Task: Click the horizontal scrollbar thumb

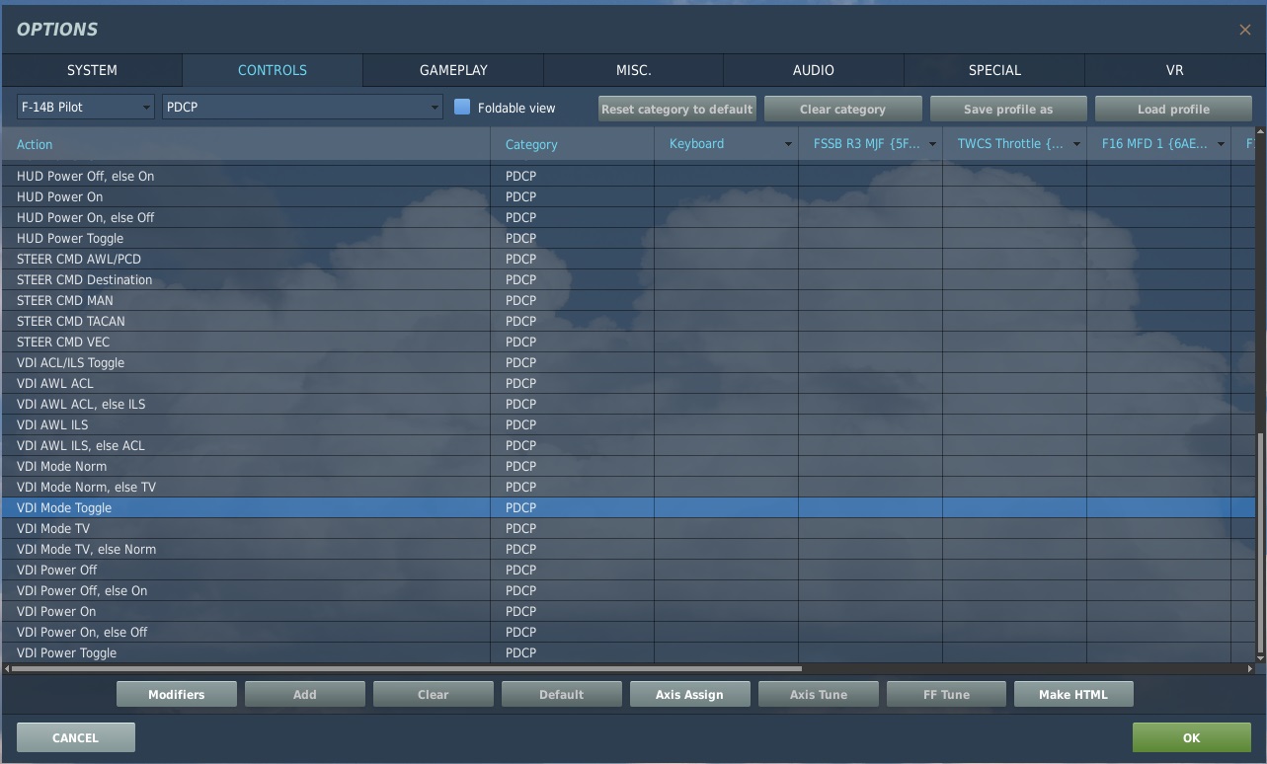Action: (x=407, y=668)
